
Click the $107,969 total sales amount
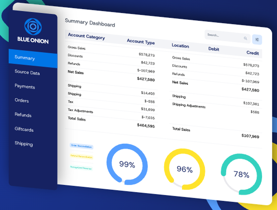tap(250, 136)
